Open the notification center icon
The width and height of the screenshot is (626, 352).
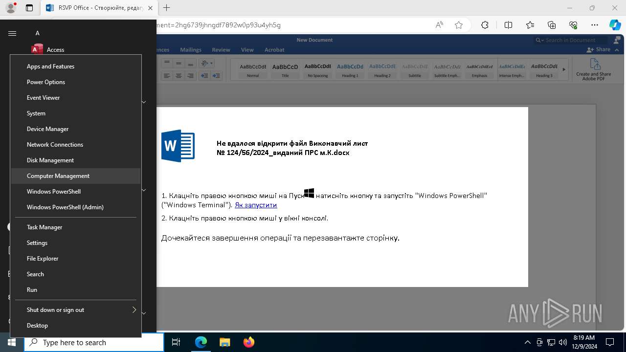(610, 342)
